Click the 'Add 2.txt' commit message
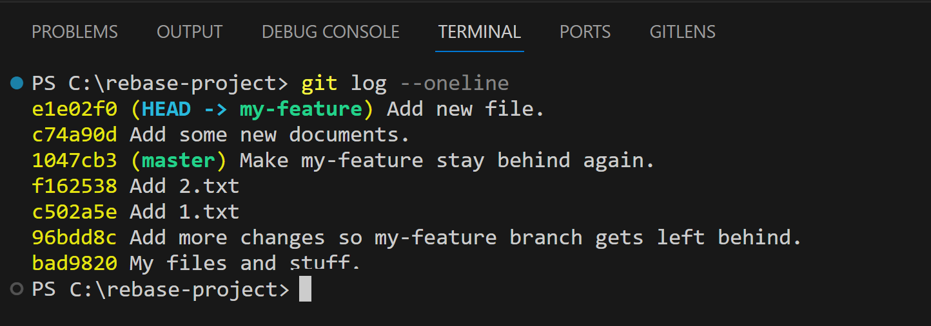 [x=184, y=186]
